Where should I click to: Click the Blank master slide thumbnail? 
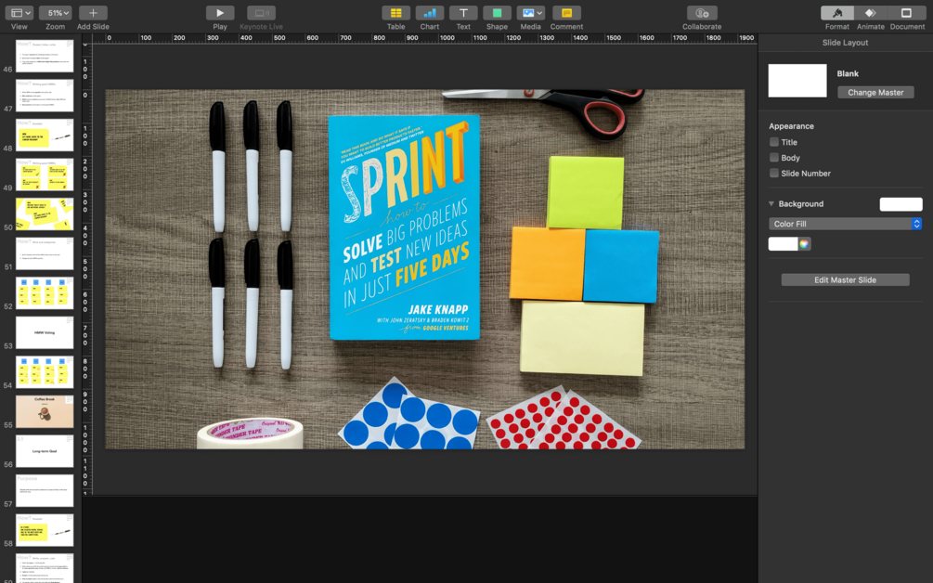click(797, 81)
